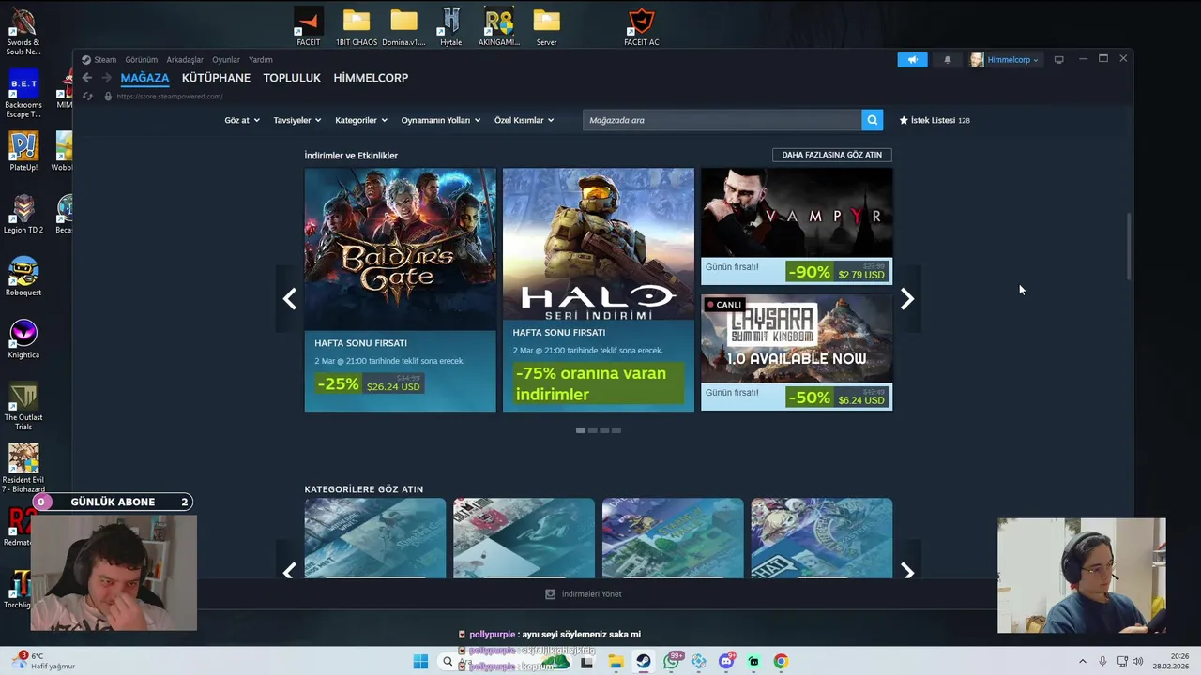Reload the store page with the refresh icon
This screenshot has height=675, width=1201.
point(87,96)
